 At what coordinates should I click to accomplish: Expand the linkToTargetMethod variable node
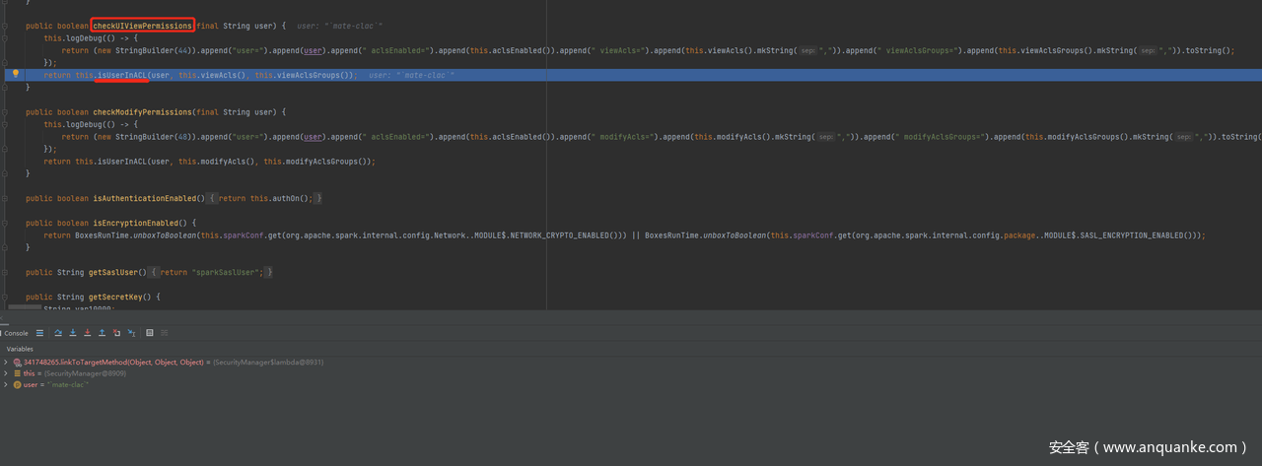click(x=6, y=363)
